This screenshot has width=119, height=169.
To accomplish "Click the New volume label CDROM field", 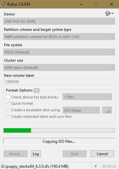I will coord(59,82).
